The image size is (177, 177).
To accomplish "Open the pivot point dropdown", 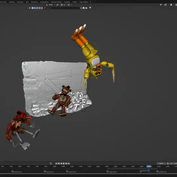I will 58,5.
